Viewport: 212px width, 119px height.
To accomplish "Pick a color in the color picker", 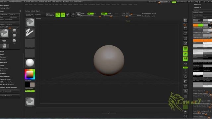I will point(30,74).
